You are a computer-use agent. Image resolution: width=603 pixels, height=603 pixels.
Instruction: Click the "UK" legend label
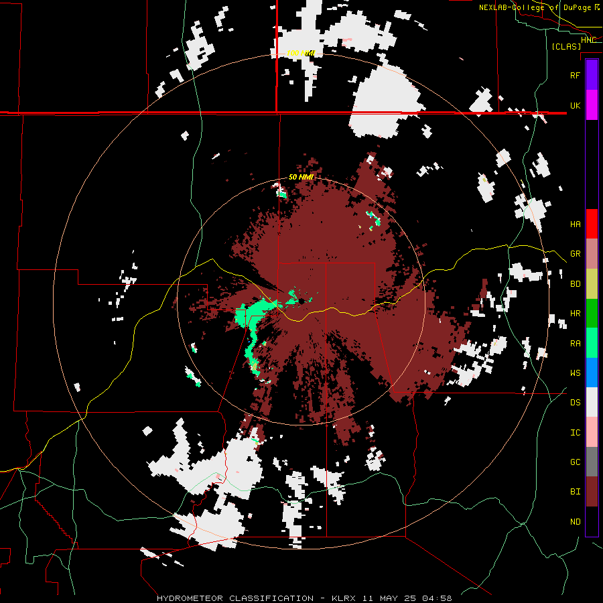pyautogui.click(x=575, y=105)
